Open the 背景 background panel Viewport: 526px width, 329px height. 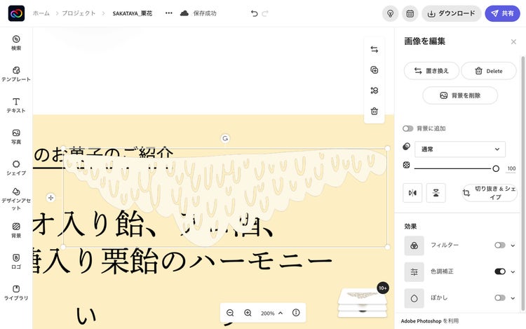tap(16, 230)
